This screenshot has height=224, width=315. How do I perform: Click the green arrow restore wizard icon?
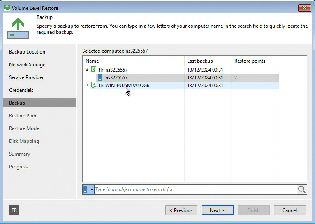coord(18,23)
